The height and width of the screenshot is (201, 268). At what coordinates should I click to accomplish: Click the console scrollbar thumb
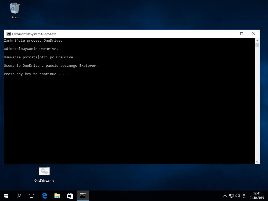point(258,45)
